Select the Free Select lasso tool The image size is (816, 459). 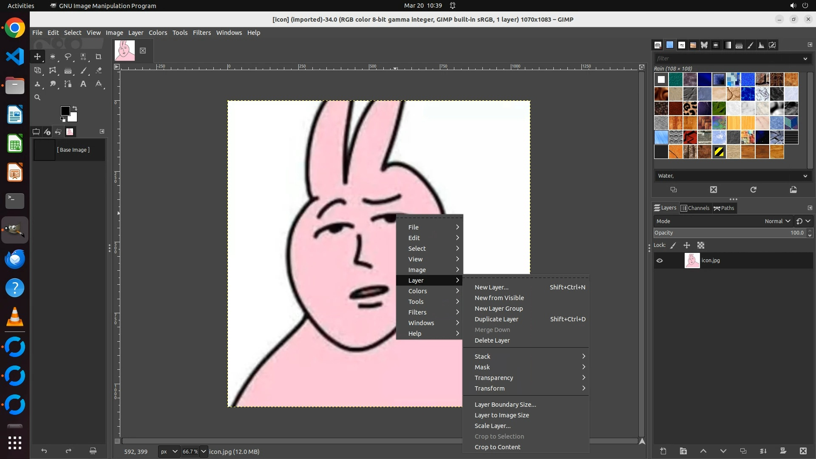pos(68,57)
